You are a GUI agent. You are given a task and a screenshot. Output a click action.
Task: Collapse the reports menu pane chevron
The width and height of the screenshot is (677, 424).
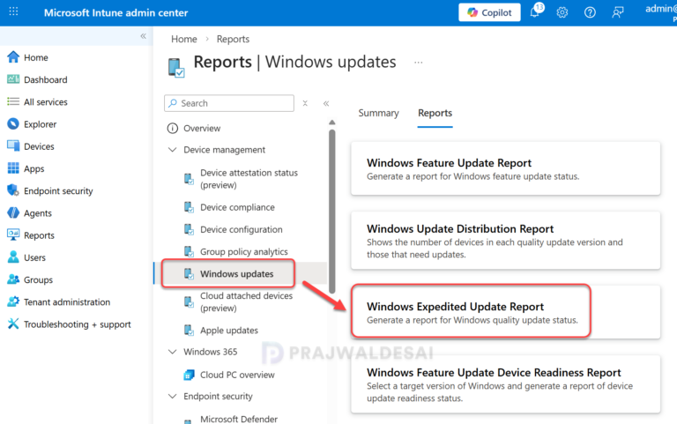pyautogui.click(x=326, y=103)
